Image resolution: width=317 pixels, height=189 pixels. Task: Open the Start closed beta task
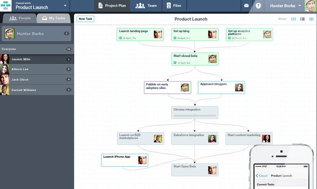(x=195, y=59)
